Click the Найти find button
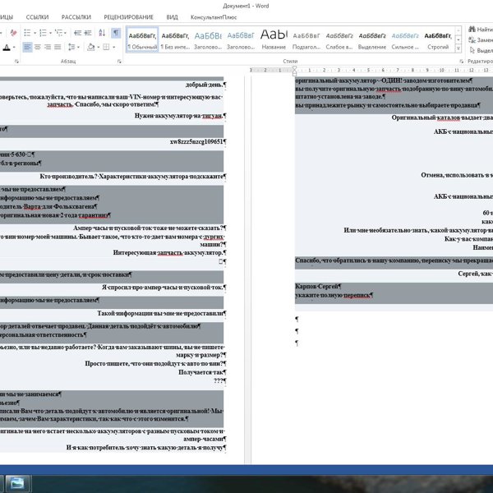 click(x=481, y=30)
